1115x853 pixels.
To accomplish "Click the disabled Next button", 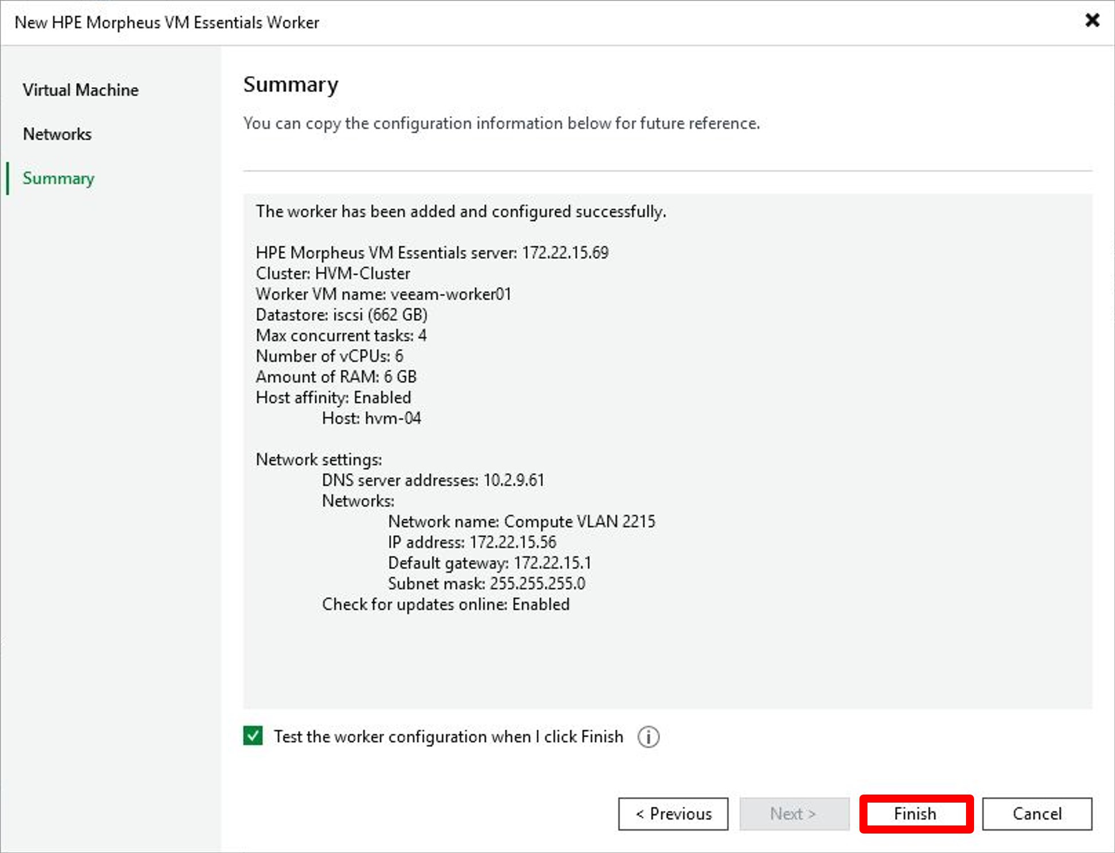I will [794, 813].
